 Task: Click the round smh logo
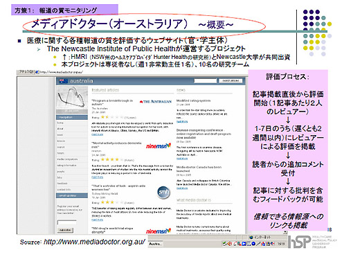(x=163, y=193)
